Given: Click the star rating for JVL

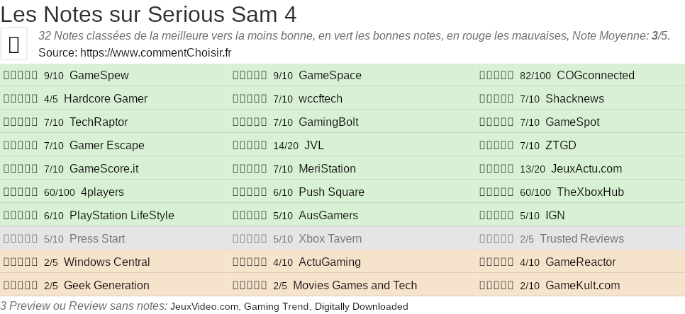Looking at the screenshot, I should pyautogui.click(x=250, y=146).
